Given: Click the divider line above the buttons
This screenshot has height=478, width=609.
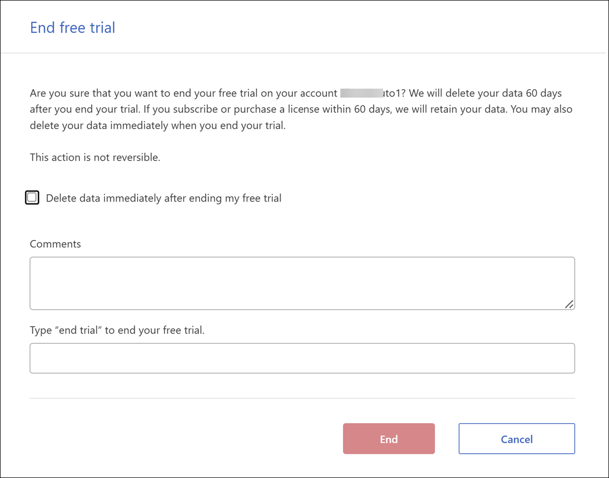Looking at the screenshot, I should 302,398.
